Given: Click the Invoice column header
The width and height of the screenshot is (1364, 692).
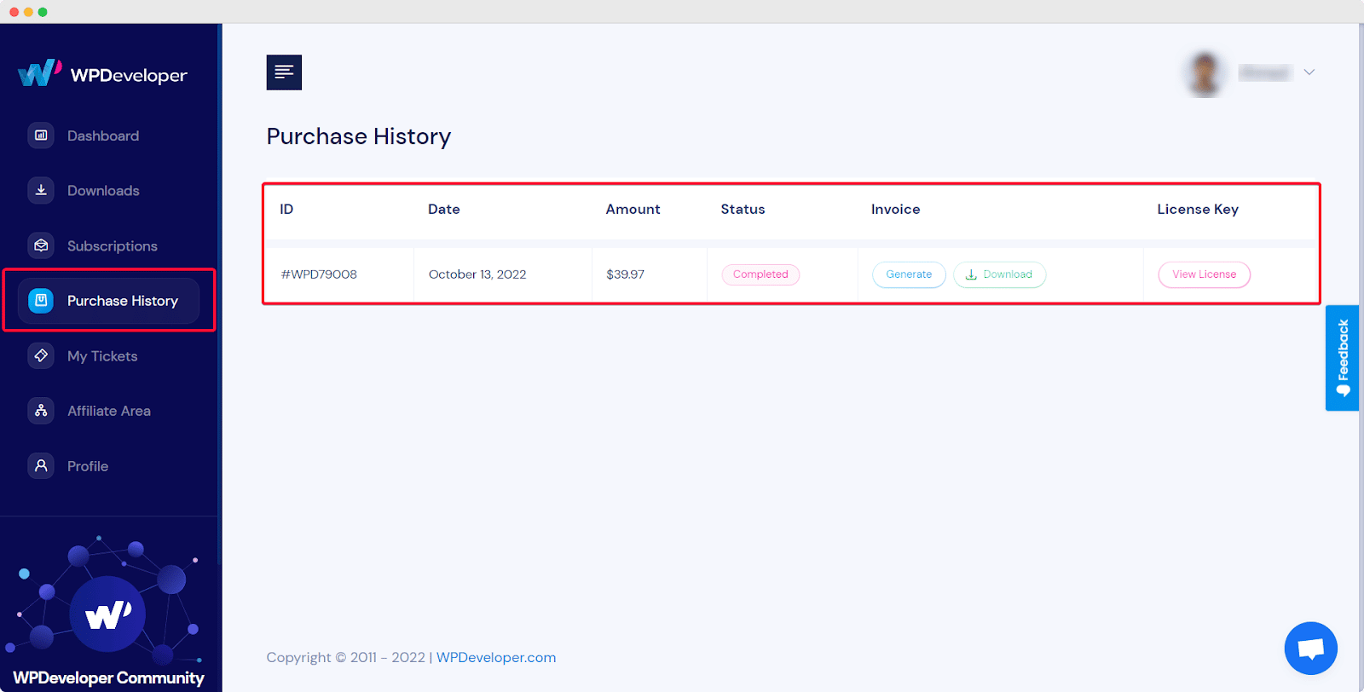Looking at the screenshot, I should [895, 210].
